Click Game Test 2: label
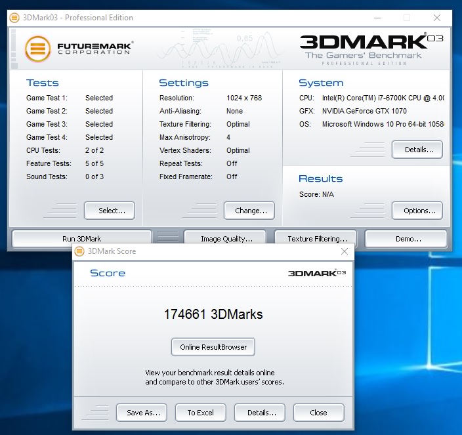The image size is (462, 435). tap(47, 111)
